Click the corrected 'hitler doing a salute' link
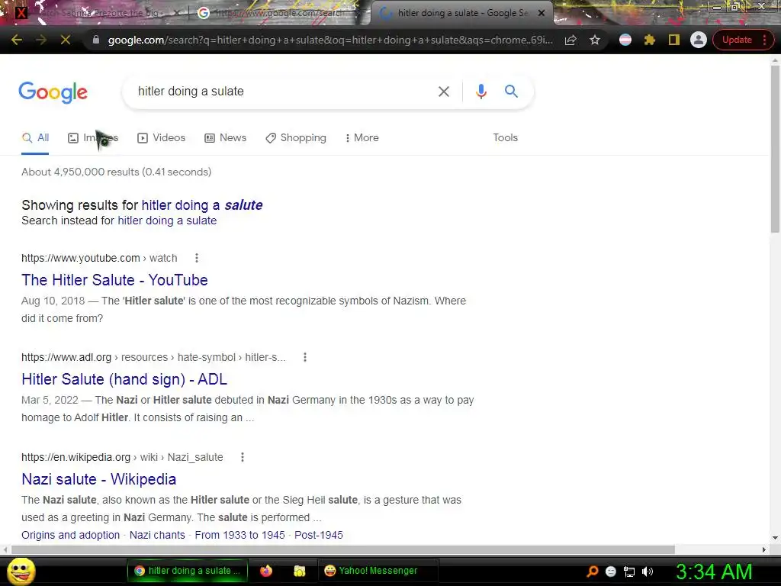The width and height of the screenshot is (781, 586). coord(201,205)
